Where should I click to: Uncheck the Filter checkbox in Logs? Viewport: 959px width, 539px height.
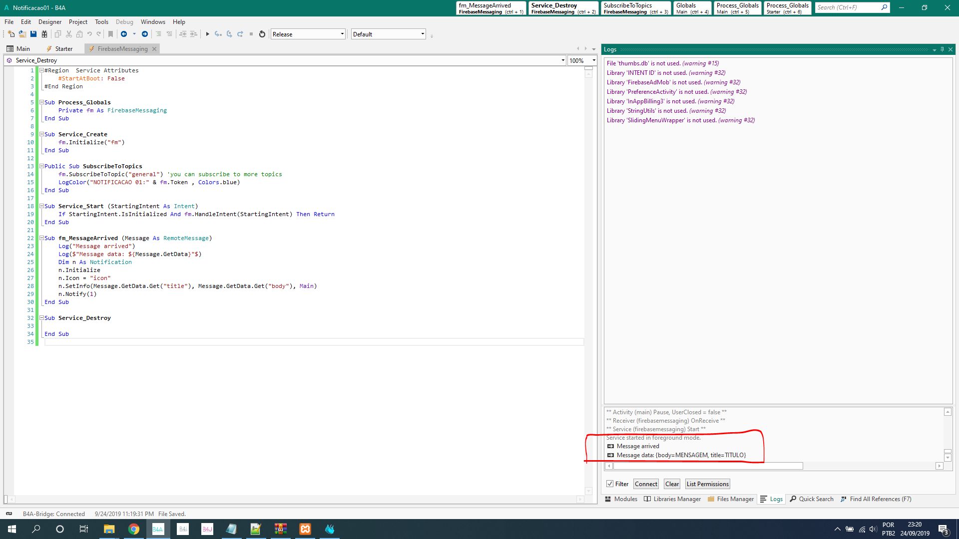point(610,484)
